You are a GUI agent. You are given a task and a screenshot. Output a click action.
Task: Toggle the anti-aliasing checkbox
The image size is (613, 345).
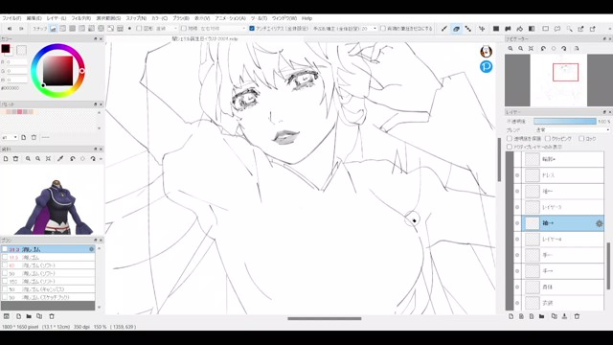click(x=252, y=29)
